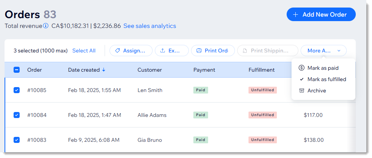Click the Select All link
The image size is (372, 158).
tap(84, 51)
